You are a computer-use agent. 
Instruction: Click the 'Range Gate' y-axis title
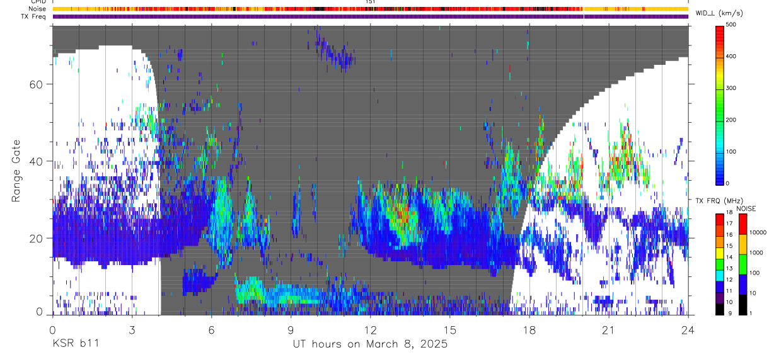pyautogui.click(x=16, y=170)
